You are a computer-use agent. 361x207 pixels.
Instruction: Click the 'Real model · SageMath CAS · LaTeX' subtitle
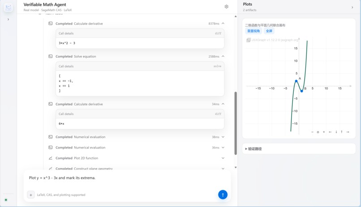pyautogui.click(x=47, y=10)
